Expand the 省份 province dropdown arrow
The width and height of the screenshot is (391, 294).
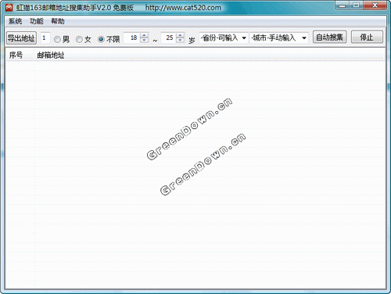pos(244,38)
